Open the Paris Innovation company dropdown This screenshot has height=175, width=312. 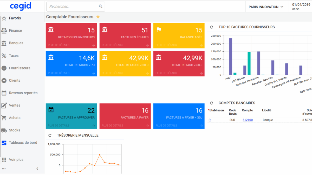pyautogui.click(x=266, y=7)
